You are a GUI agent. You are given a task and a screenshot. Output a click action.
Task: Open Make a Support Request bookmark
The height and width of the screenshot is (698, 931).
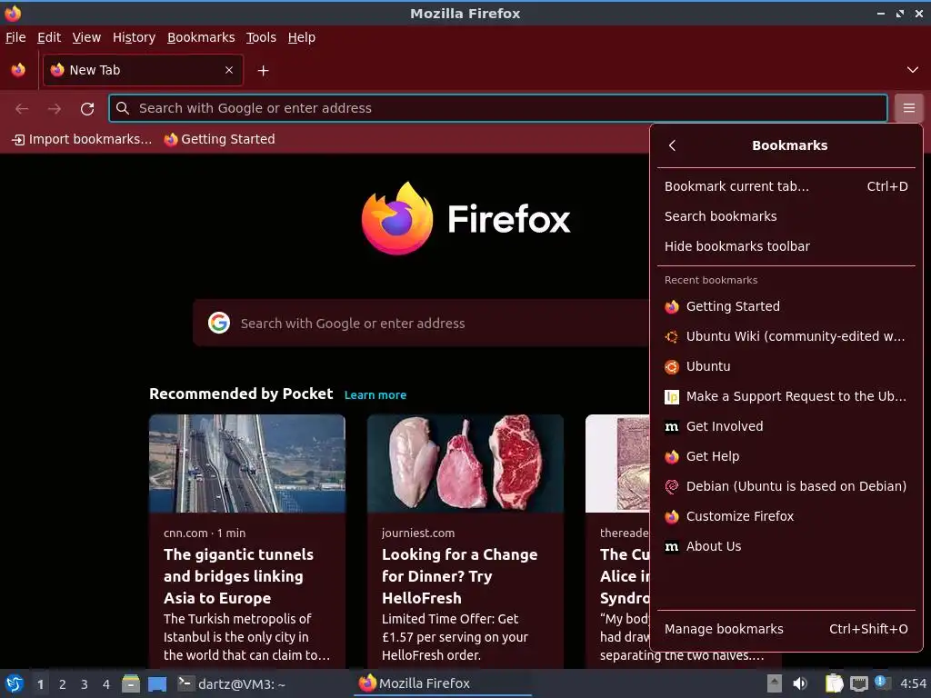click(x=786, y=396)
